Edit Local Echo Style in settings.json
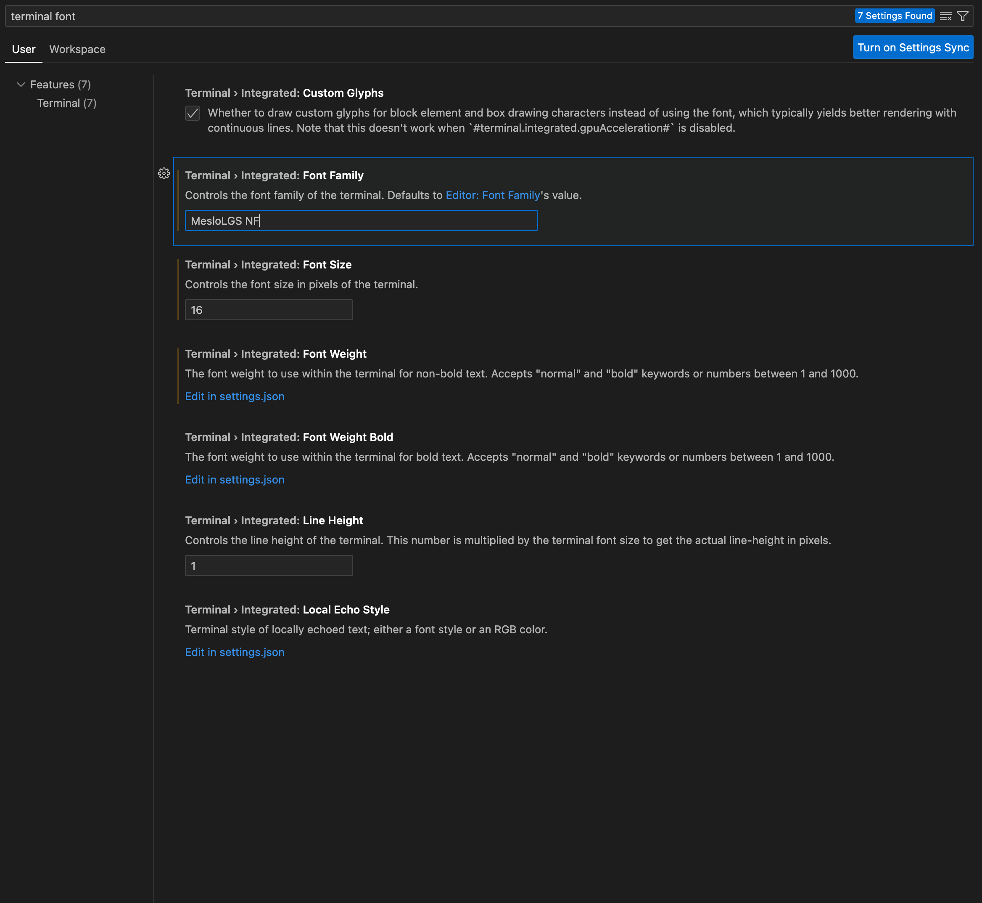This screenshot has height=903, width=982. (234, 652)
